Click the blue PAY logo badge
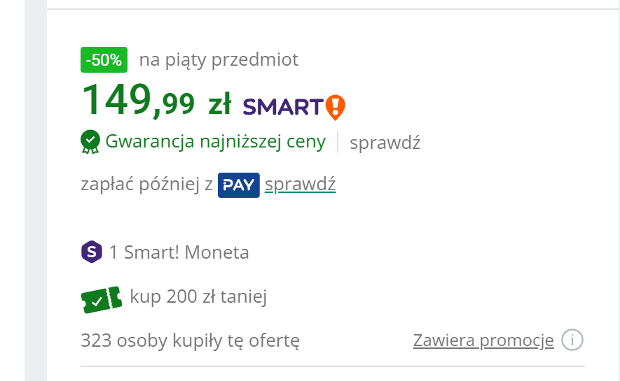620x381 pixels. (x=239, y=185)
